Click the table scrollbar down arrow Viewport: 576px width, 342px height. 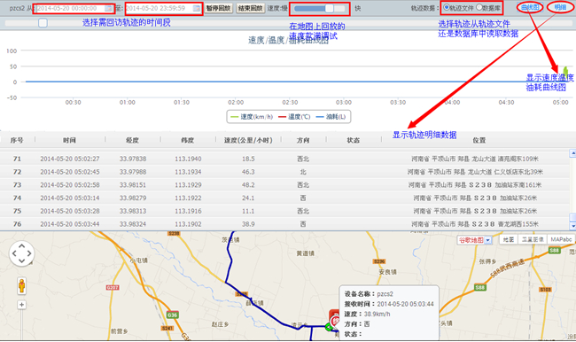[572, 226]
